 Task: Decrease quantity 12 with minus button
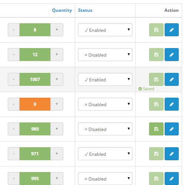pos(14,54)
